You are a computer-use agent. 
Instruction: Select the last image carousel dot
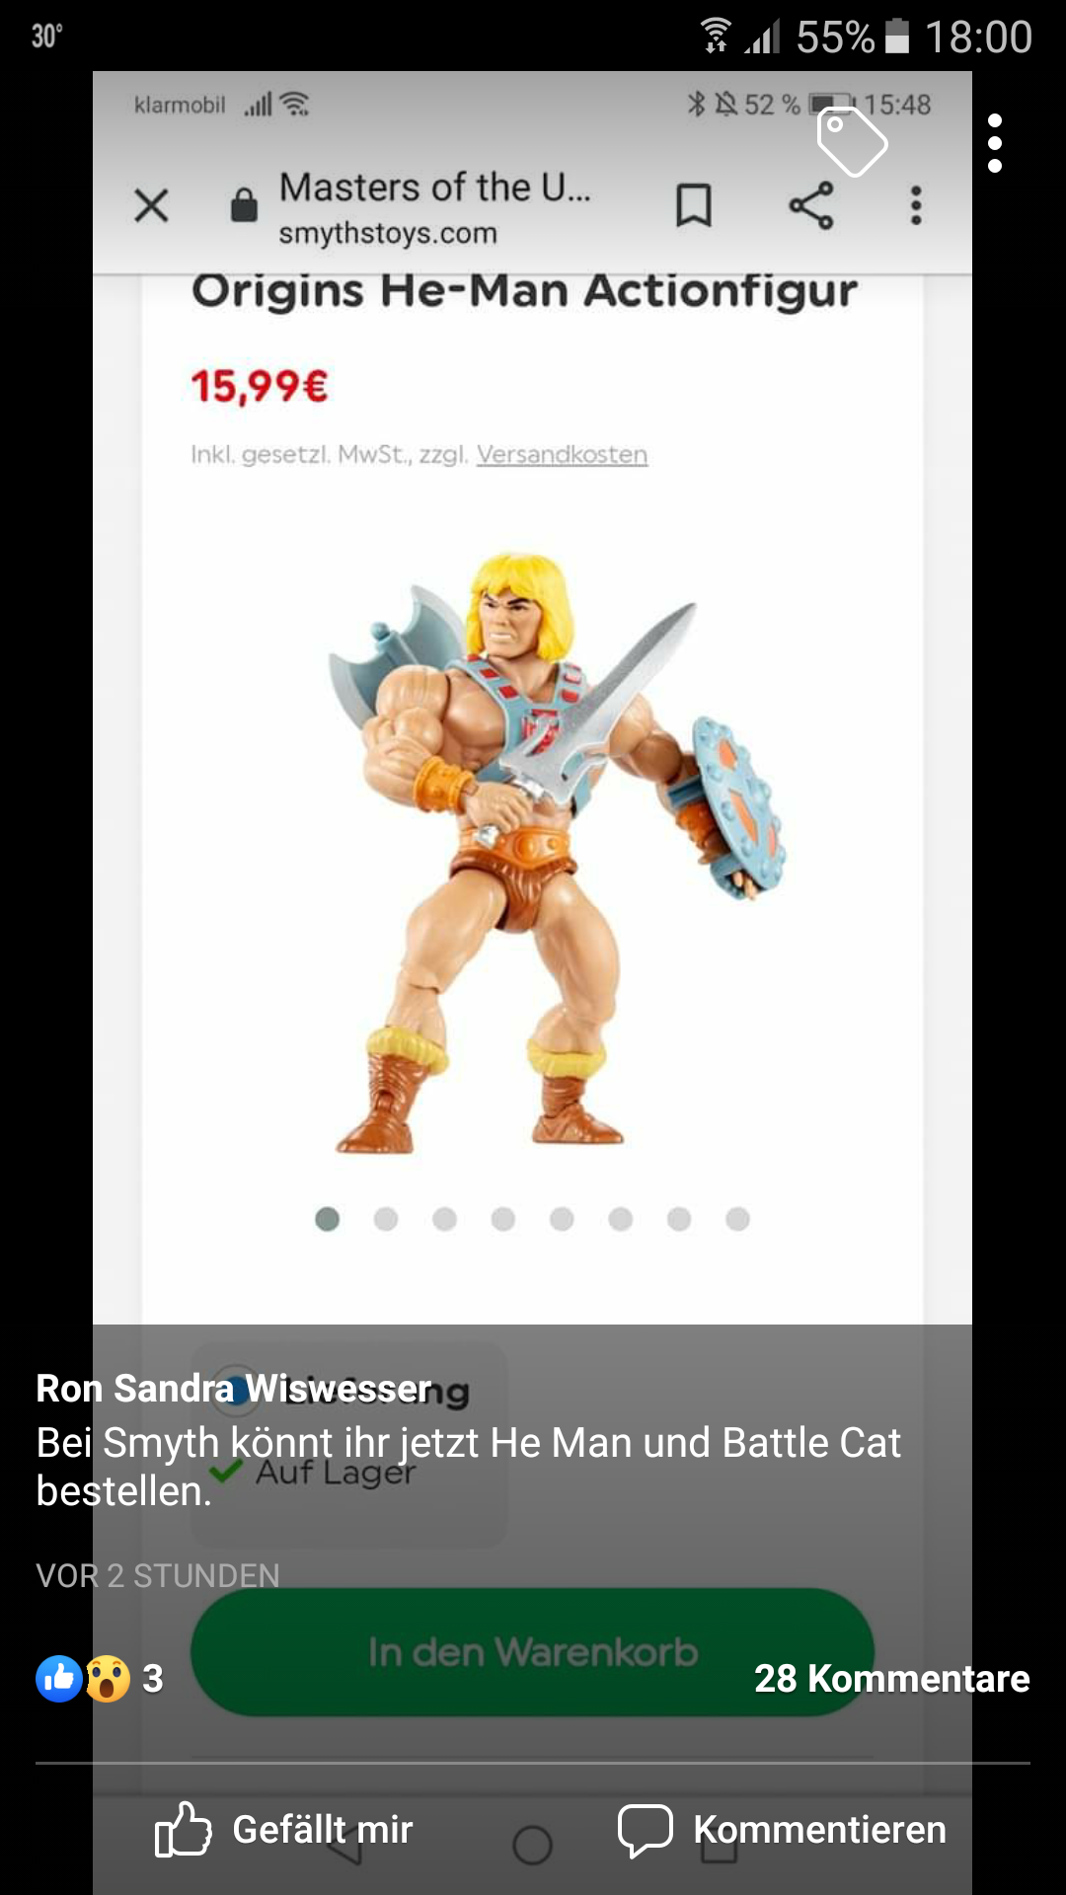click(x=737, y=1219)
